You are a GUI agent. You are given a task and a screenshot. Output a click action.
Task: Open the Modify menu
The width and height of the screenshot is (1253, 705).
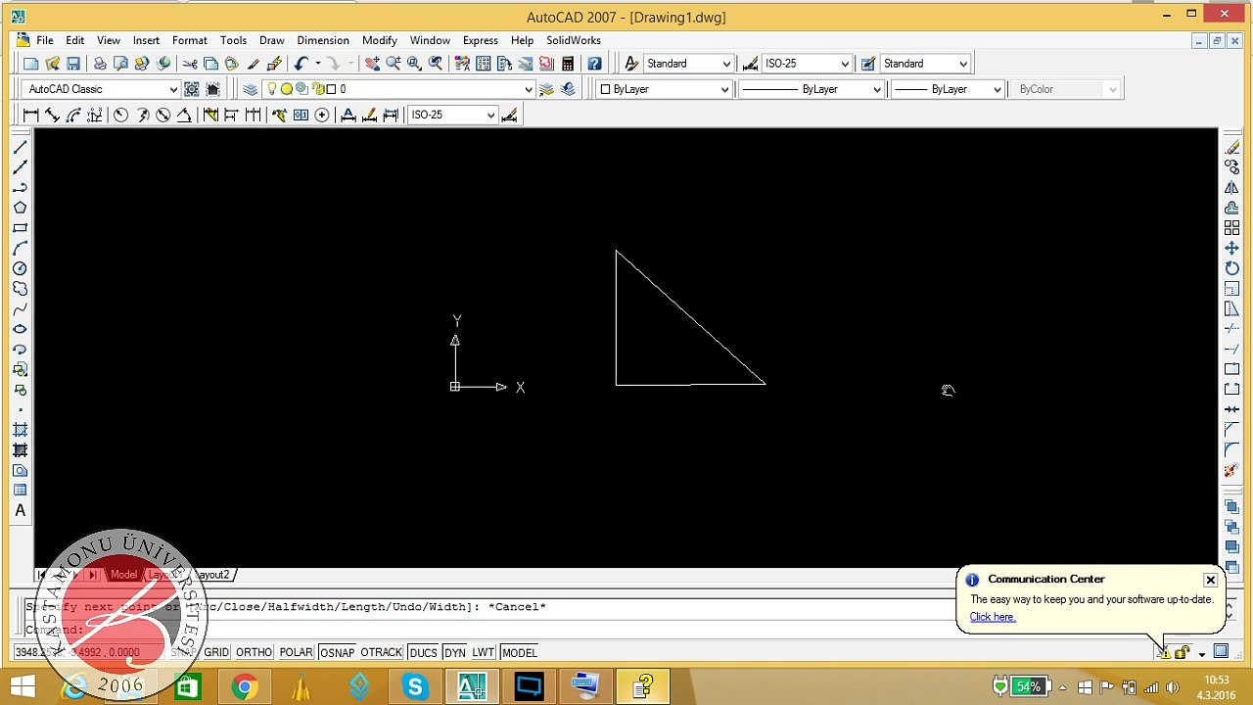380,40
